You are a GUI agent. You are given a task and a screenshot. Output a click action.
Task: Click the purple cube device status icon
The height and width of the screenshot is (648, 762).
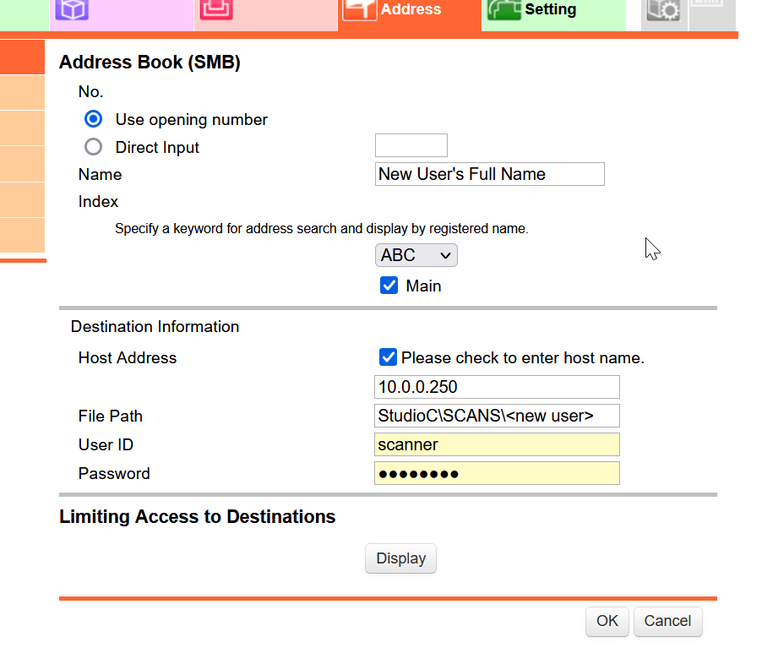tap(72, 10)
